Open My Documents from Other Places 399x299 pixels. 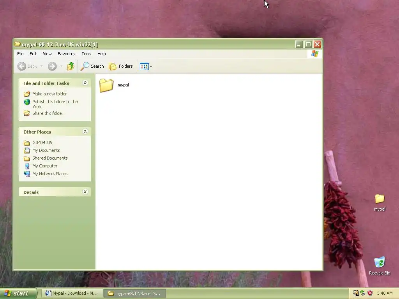pyautogui.click(x=46, y=150)
